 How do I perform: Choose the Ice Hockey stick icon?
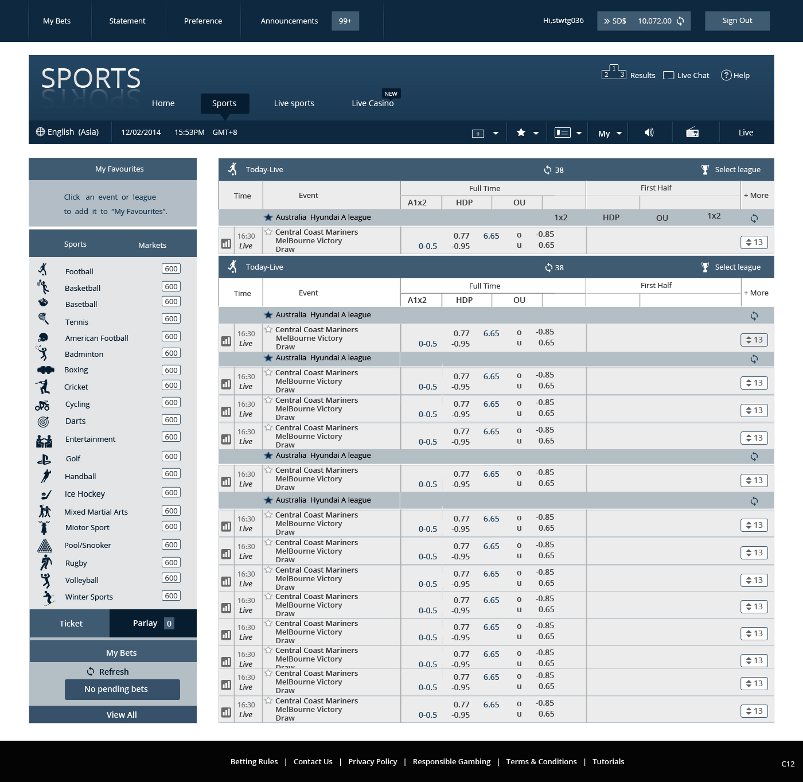click(x=46, y=495)
